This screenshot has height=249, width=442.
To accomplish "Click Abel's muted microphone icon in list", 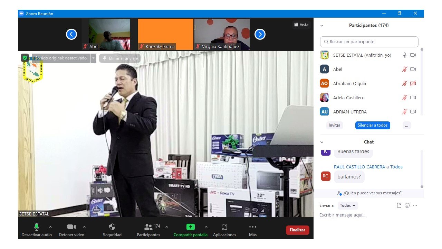I will tap(405, 69).
